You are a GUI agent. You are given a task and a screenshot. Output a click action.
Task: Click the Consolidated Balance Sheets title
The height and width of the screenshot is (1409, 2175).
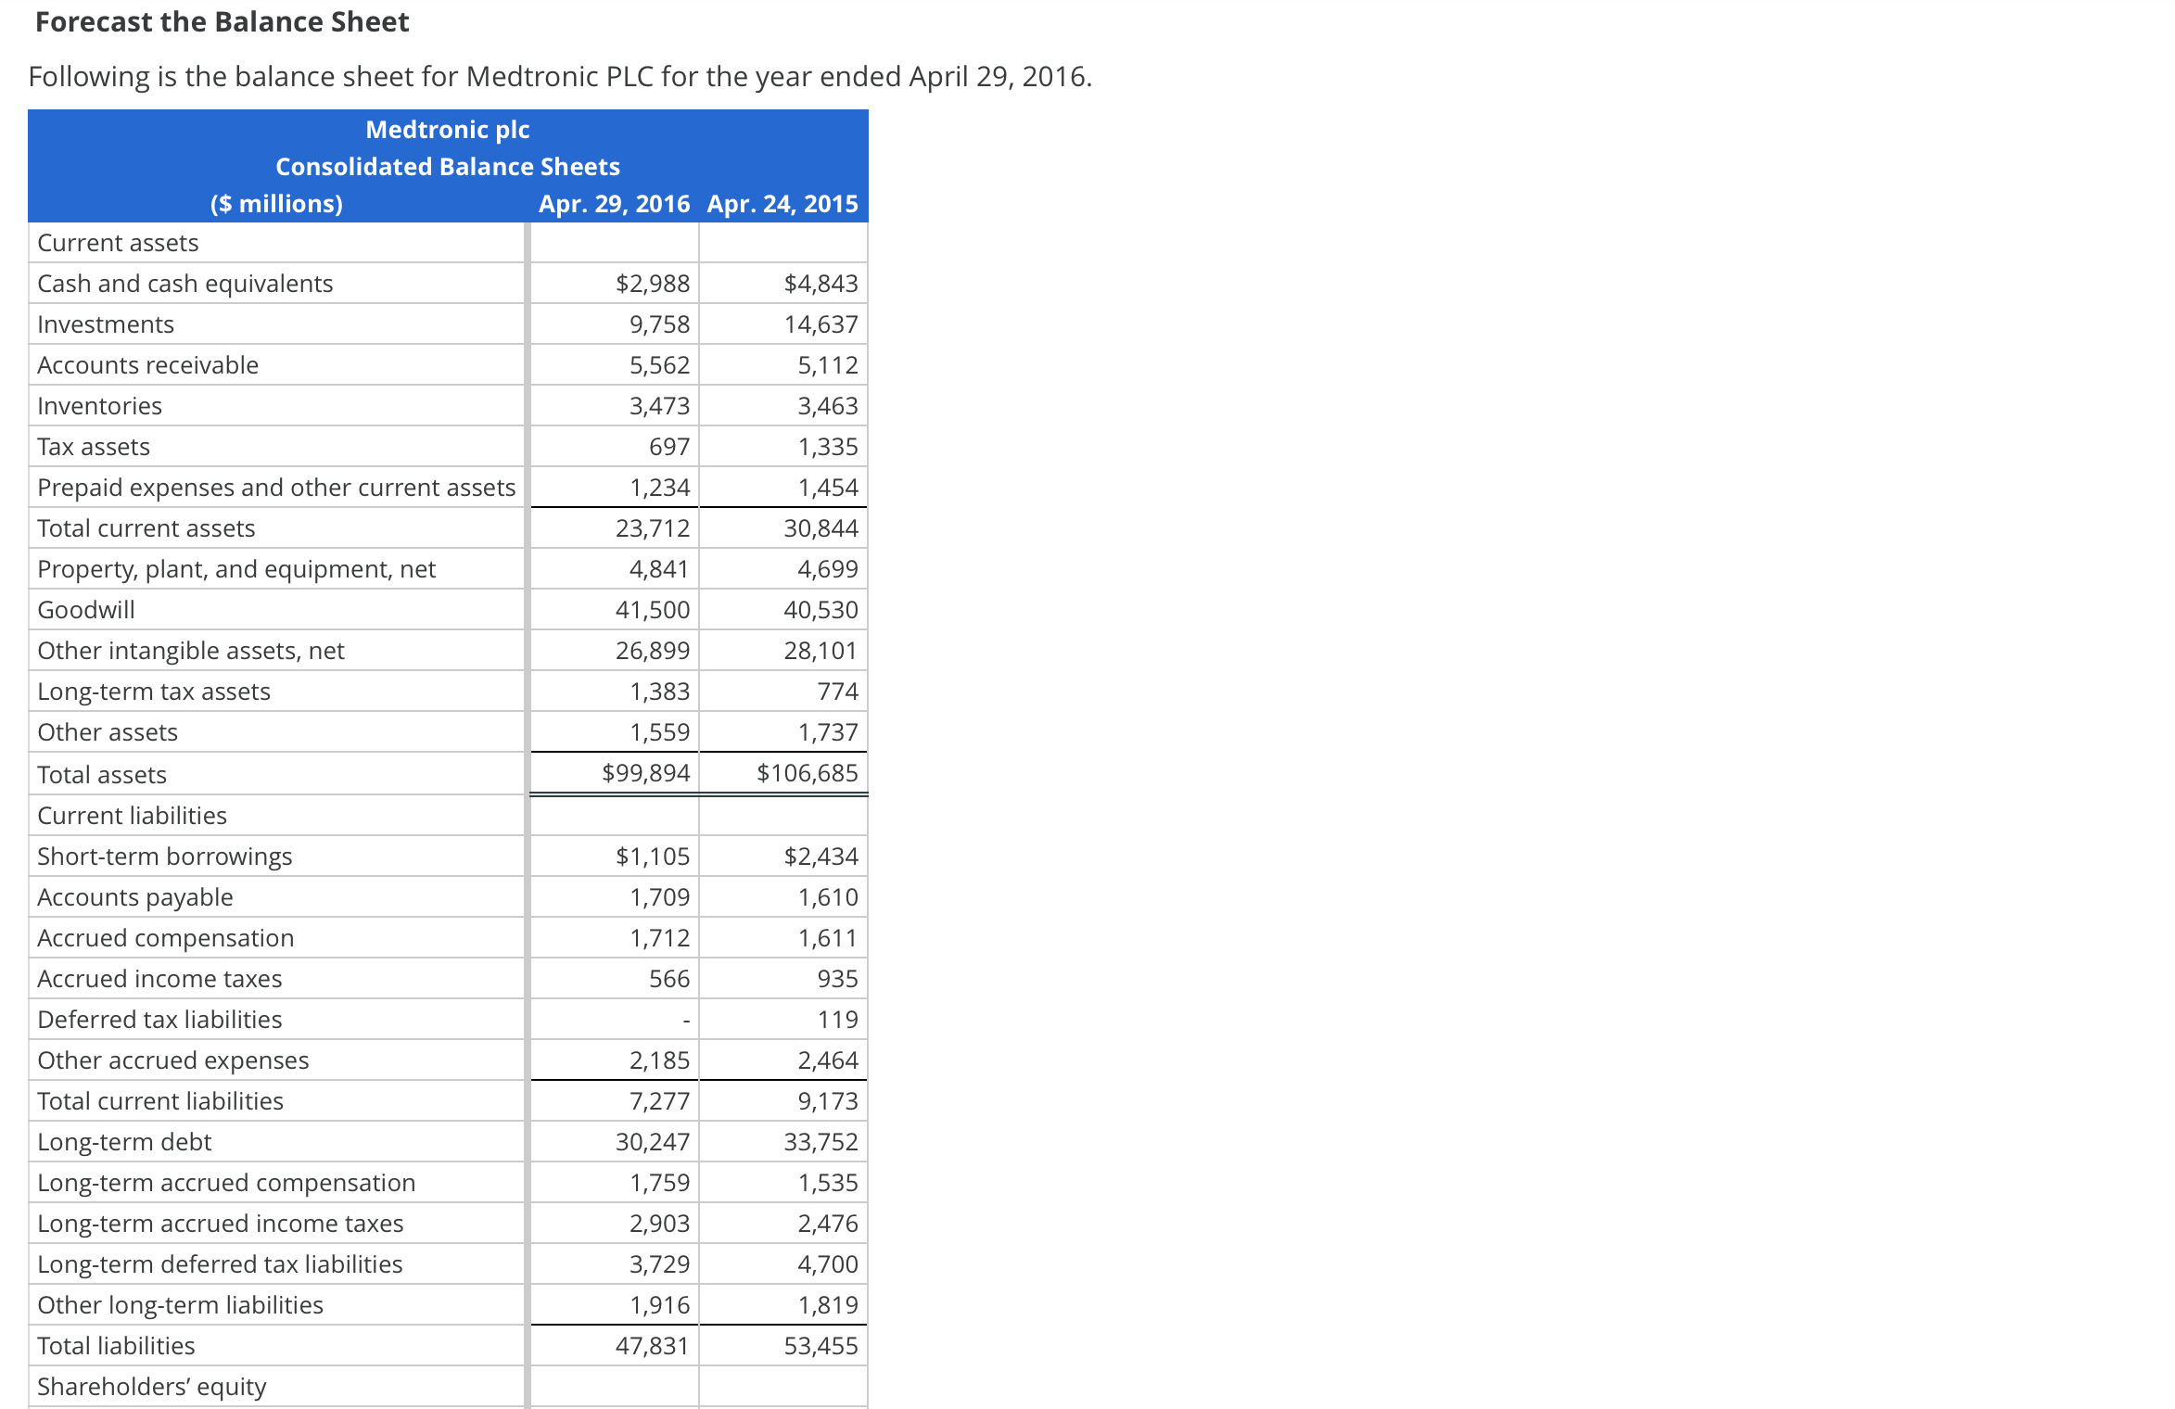click(449, 167)
